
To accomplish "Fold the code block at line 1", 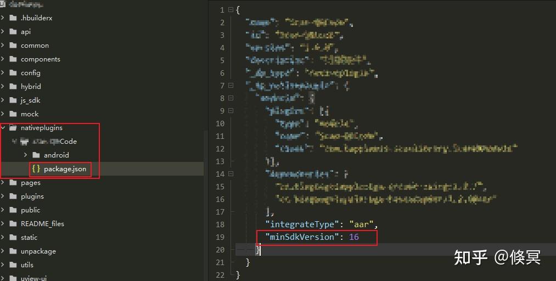I will click(231, 10).
